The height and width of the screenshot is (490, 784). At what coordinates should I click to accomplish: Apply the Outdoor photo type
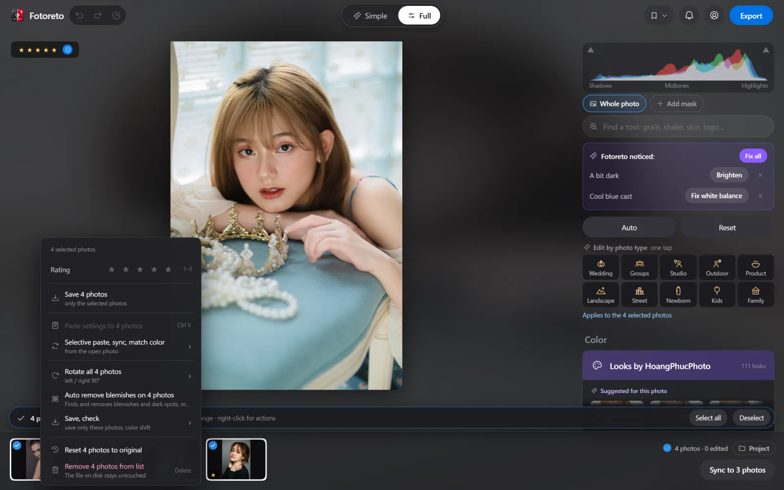pos(717,268)
